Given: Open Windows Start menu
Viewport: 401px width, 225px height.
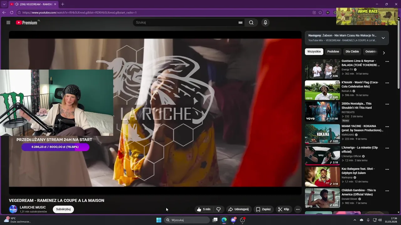Looking at the screenshot, I should (x=159, y=220).
